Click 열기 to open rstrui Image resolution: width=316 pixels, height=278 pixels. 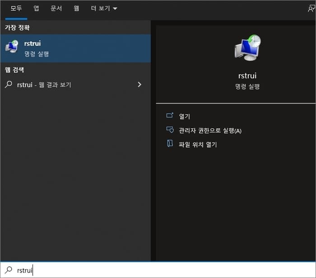pyautogui.click(x=184, y=117)
